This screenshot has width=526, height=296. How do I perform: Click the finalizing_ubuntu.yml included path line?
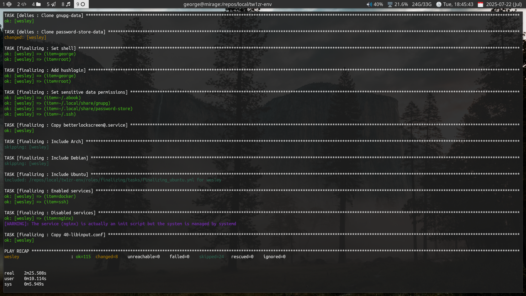[x=113, y=180]
